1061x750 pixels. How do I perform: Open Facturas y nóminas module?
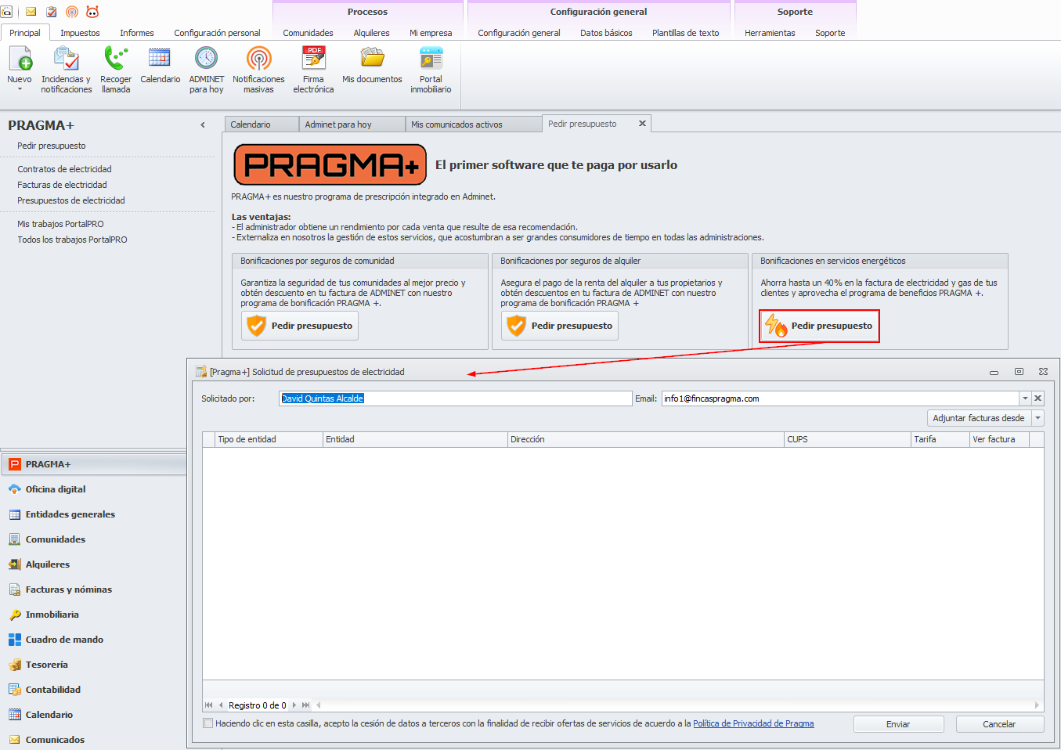(x=93, y=590)
